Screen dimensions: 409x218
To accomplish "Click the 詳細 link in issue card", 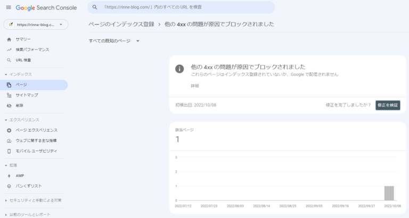I will tap(195, 86).
